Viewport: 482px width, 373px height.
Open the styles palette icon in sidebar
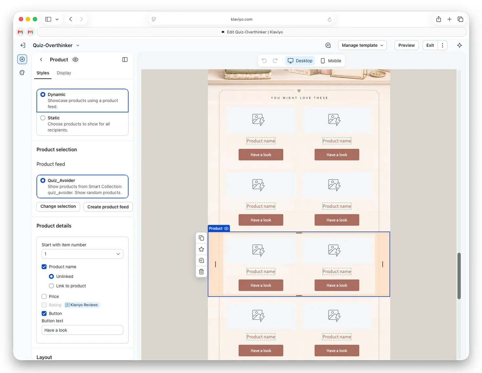22,73
